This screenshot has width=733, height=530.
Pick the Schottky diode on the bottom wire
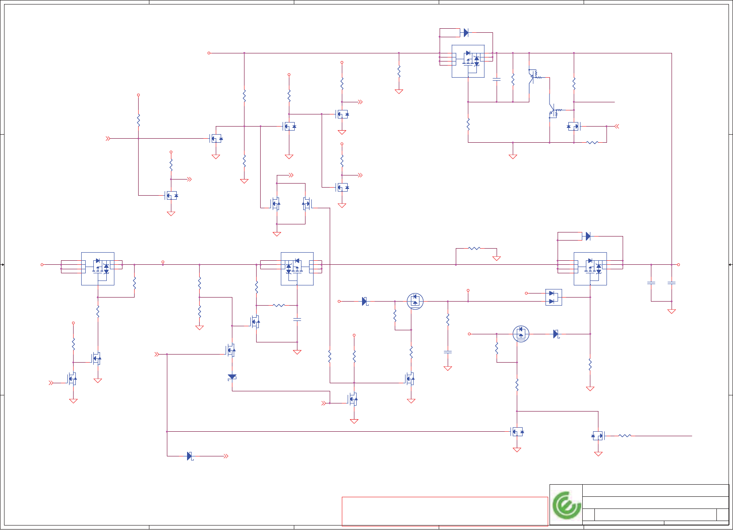(x=190, y=456)
